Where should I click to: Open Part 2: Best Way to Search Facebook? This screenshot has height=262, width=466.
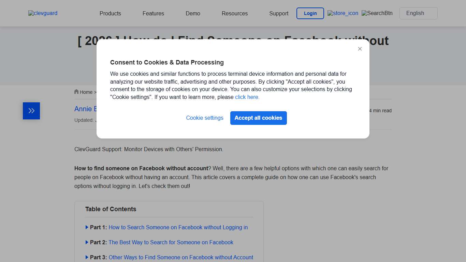point(171,242)
